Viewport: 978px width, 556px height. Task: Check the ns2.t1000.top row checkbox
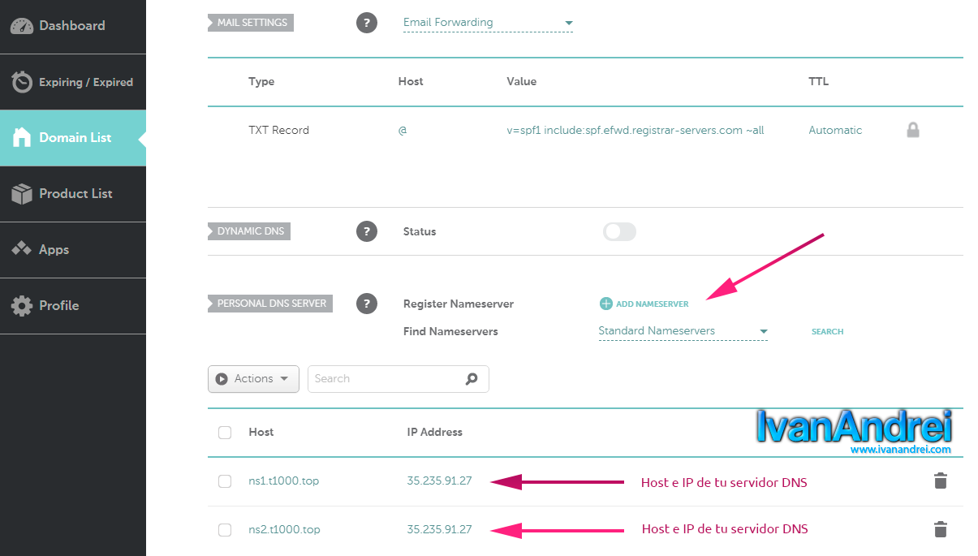pyautogui.click(x=225, y=530)
